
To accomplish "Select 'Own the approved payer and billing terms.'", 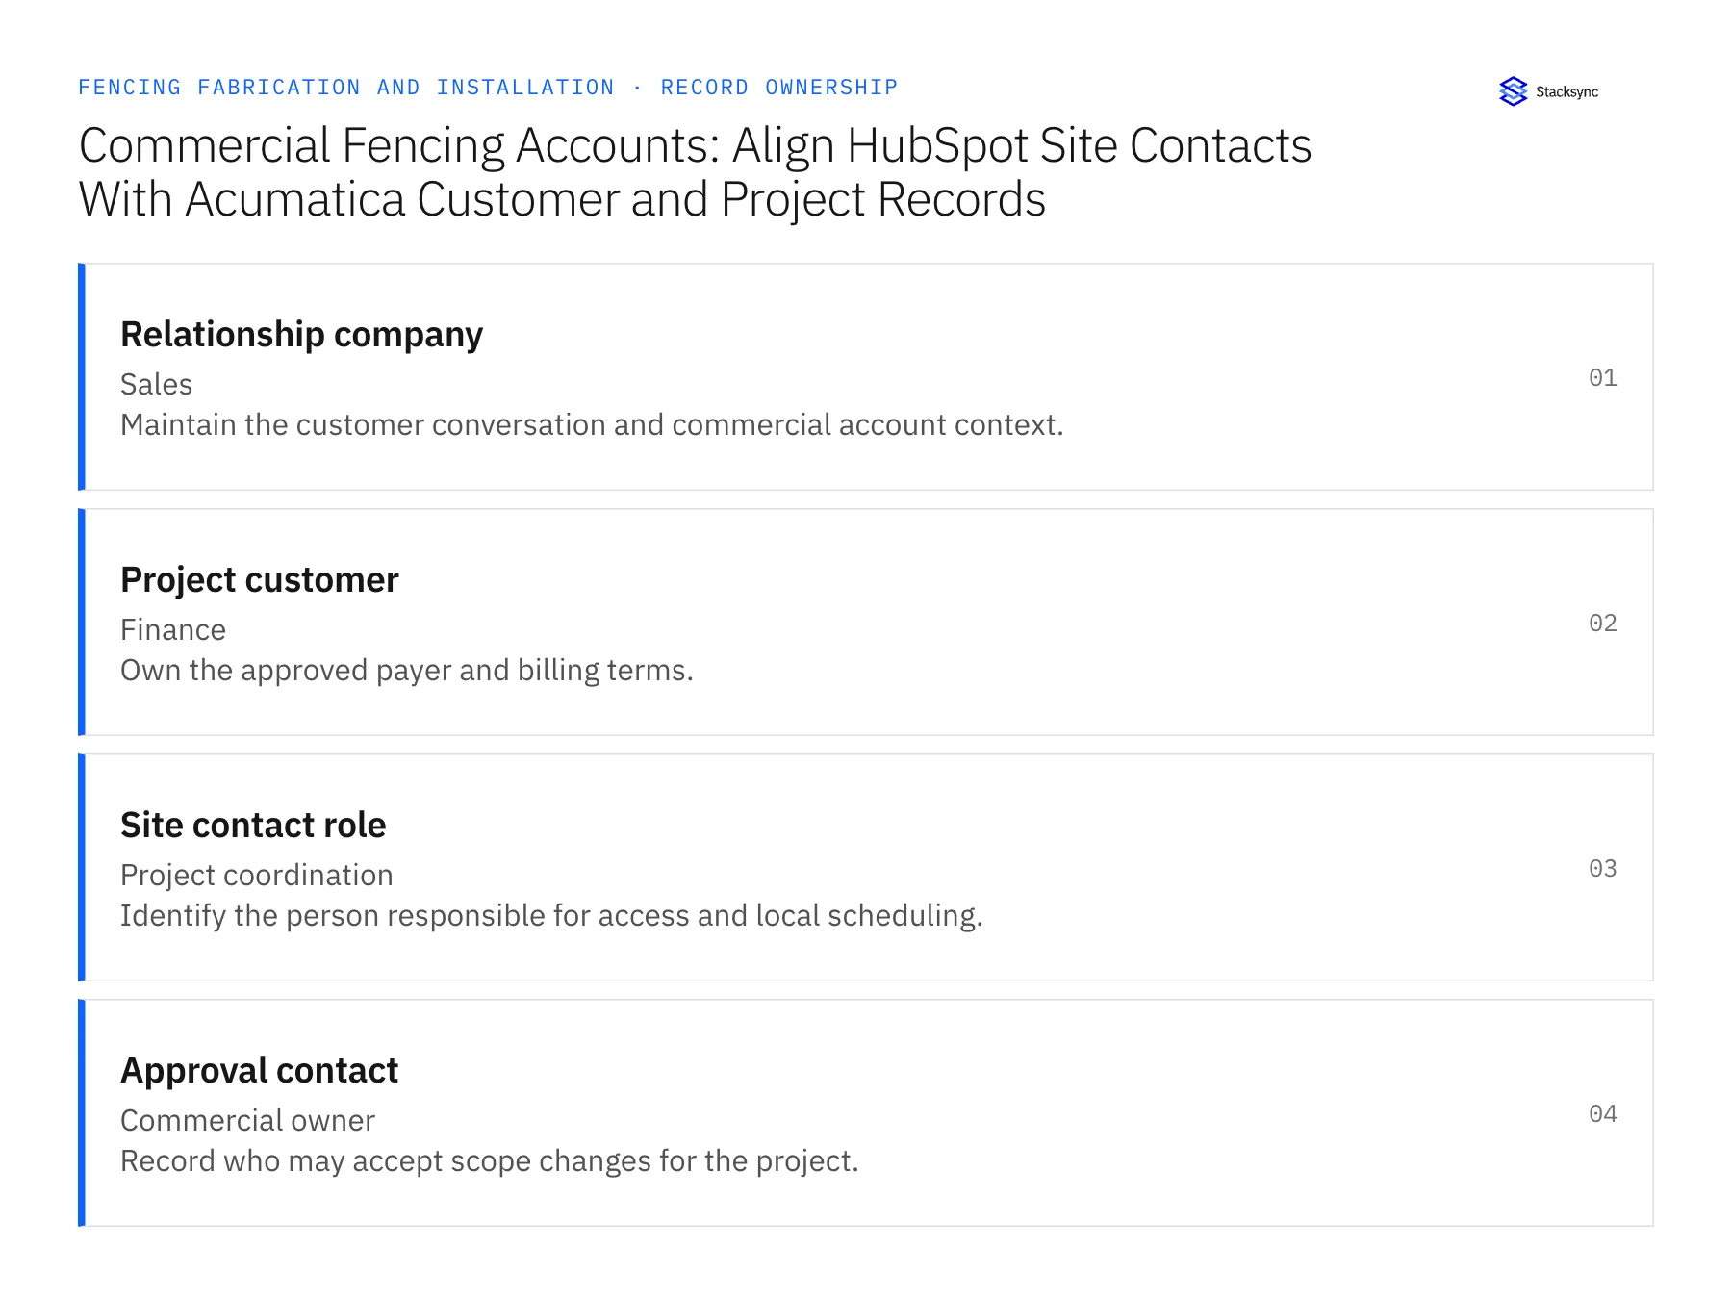I will 406,671.
